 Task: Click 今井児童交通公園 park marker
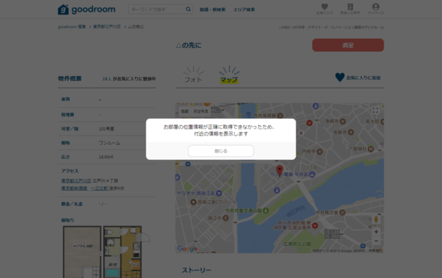tap(266, 210)
